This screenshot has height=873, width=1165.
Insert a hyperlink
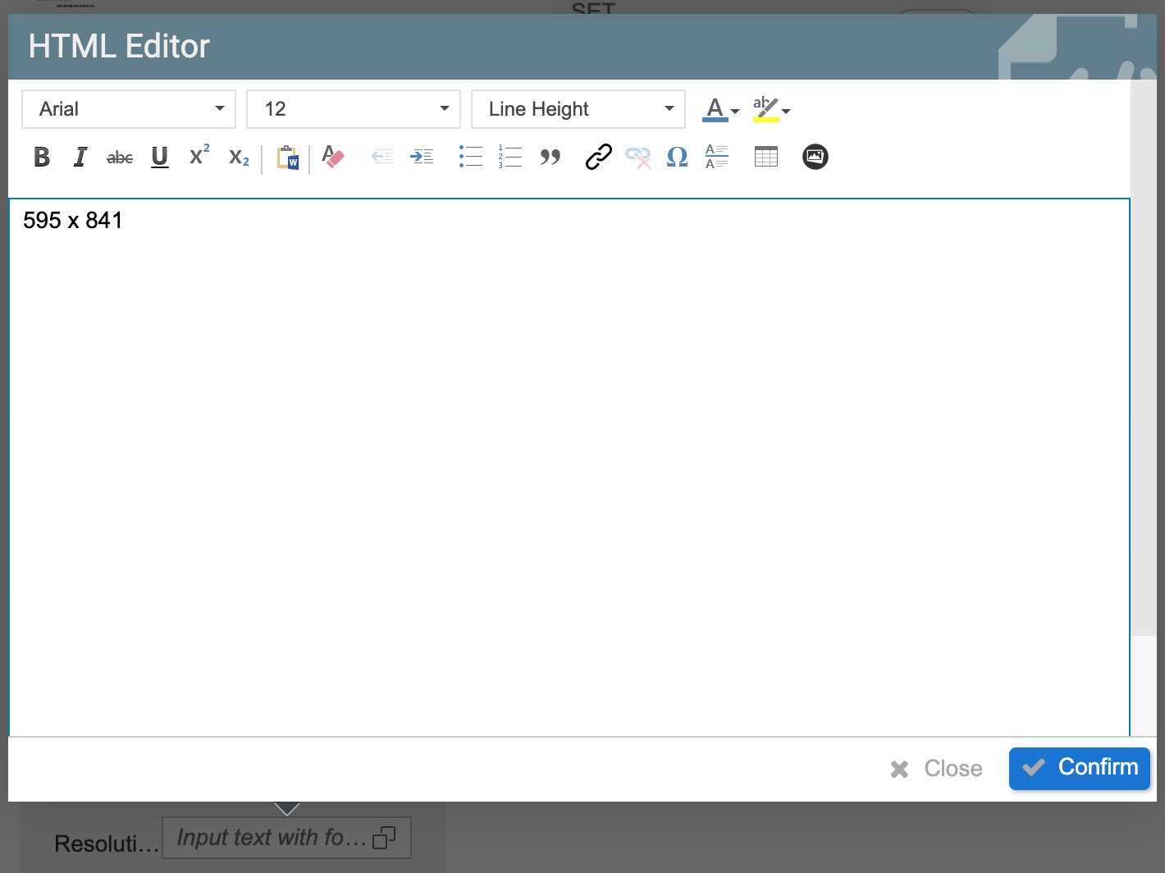pos(598,157)
